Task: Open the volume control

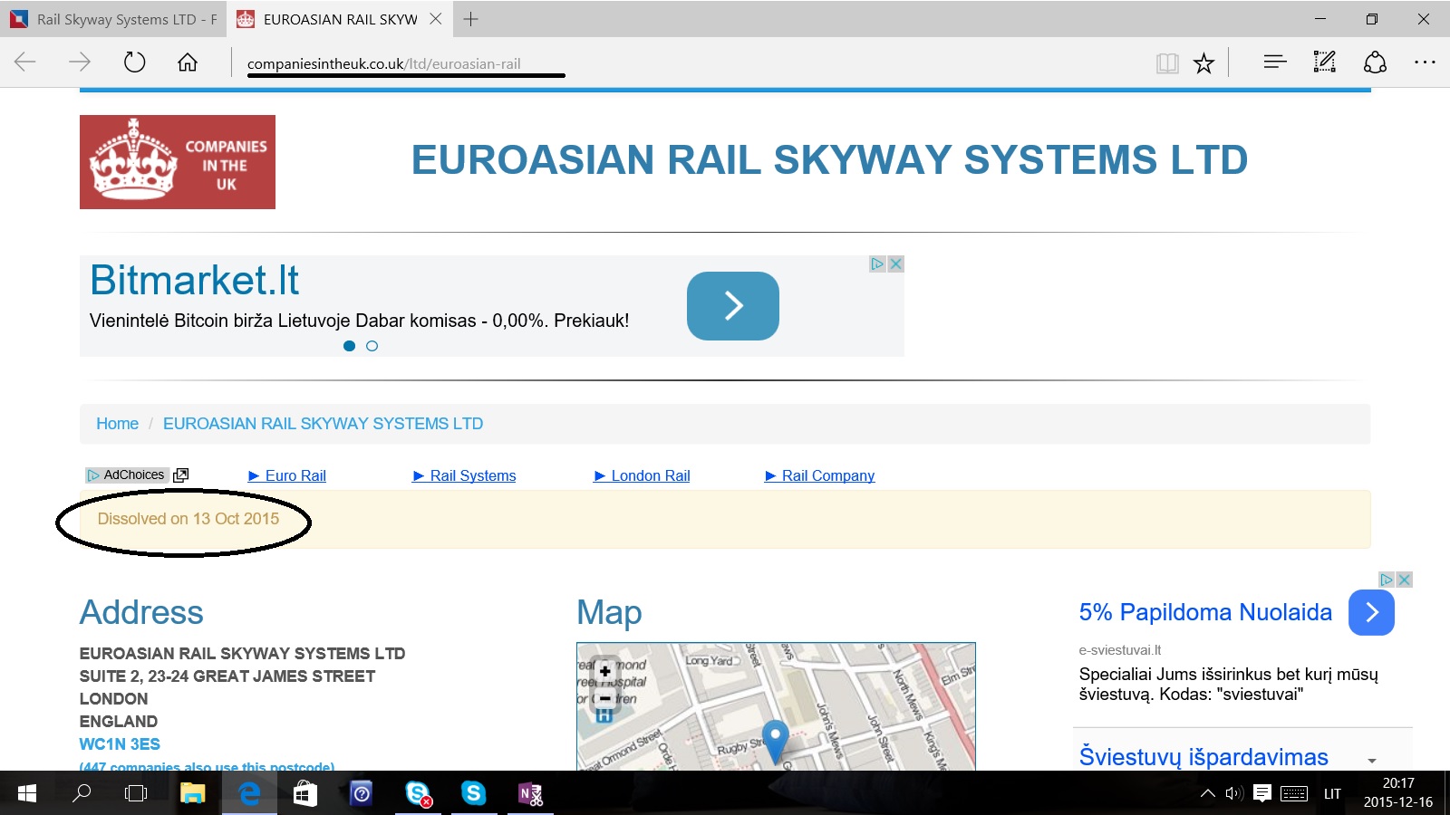Action: pos(1234,794)
